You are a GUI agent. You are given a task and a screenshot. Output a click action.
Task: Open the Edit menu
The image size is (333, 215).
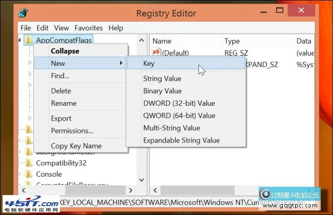point(43,28)
